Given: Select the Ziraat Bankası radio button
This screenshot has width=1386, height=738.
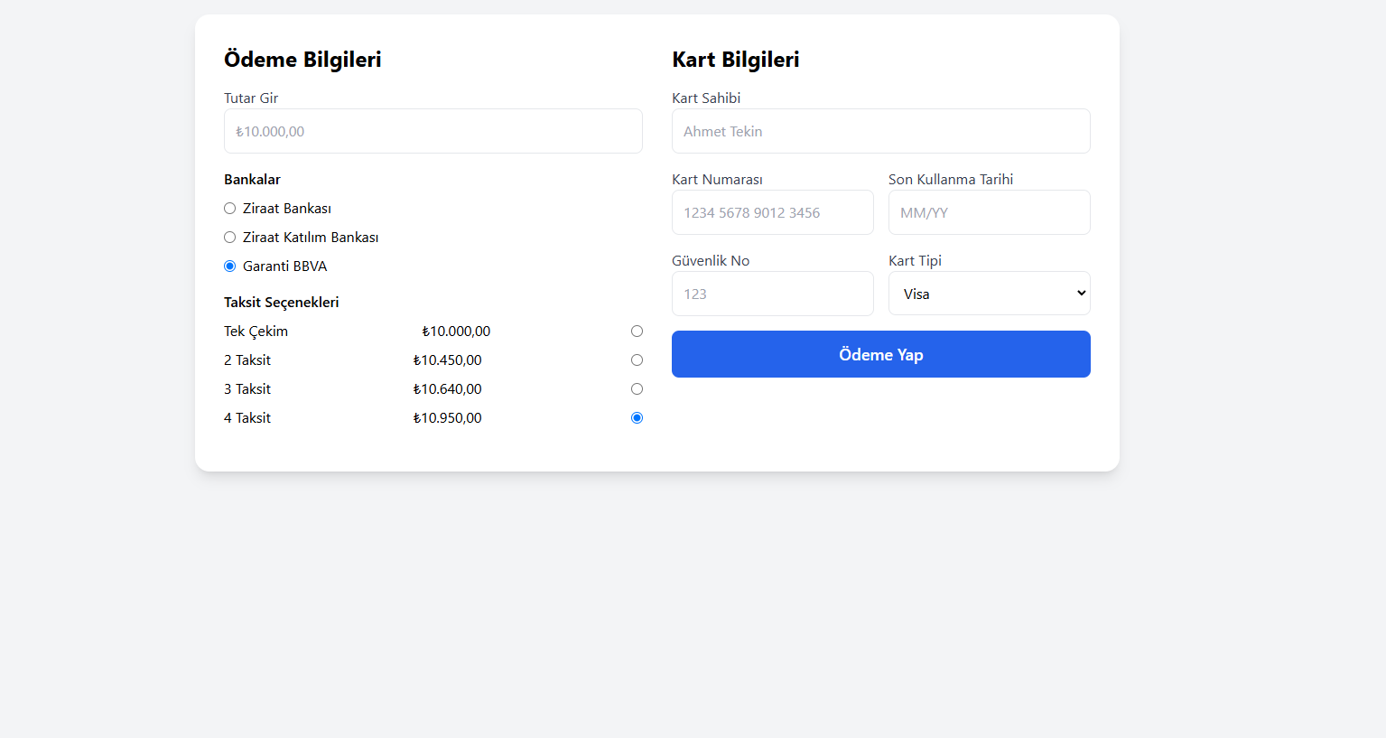Looking at the screenshot, I should pos(230,209).
